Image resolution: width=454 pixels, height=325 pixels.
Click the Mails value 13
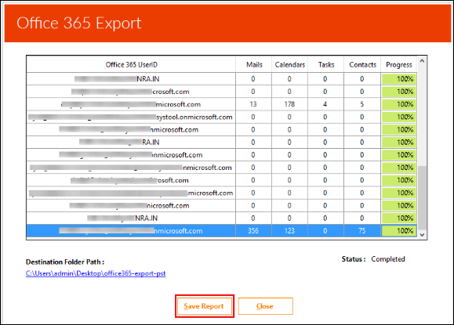tap(253, 104)
